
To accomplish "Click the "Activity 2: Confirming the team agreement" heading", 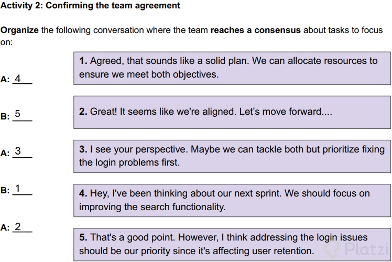I will pyautogui.click(x=90, y=6).
